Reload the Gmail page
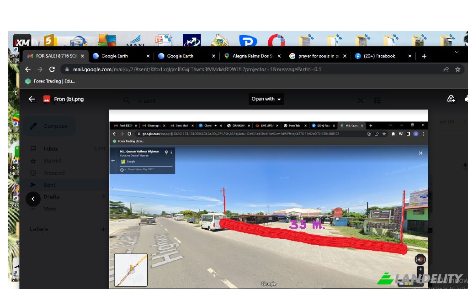Viewport: 468px width, 289px height. [x=52, y=69]
